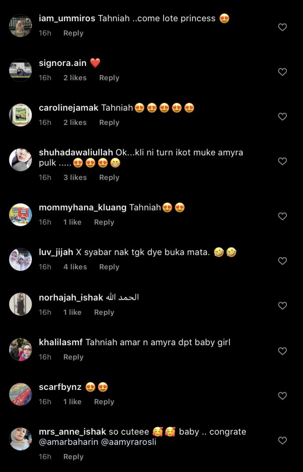Reply to luv_jijah's comment
This screenshot has width=303, height=472.
109,267
